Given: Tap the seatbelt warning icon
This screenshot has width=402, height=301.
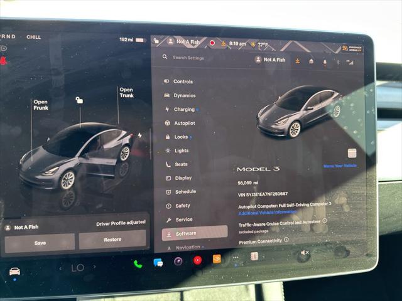Looking at the screenshot, I should click(3, 61).
